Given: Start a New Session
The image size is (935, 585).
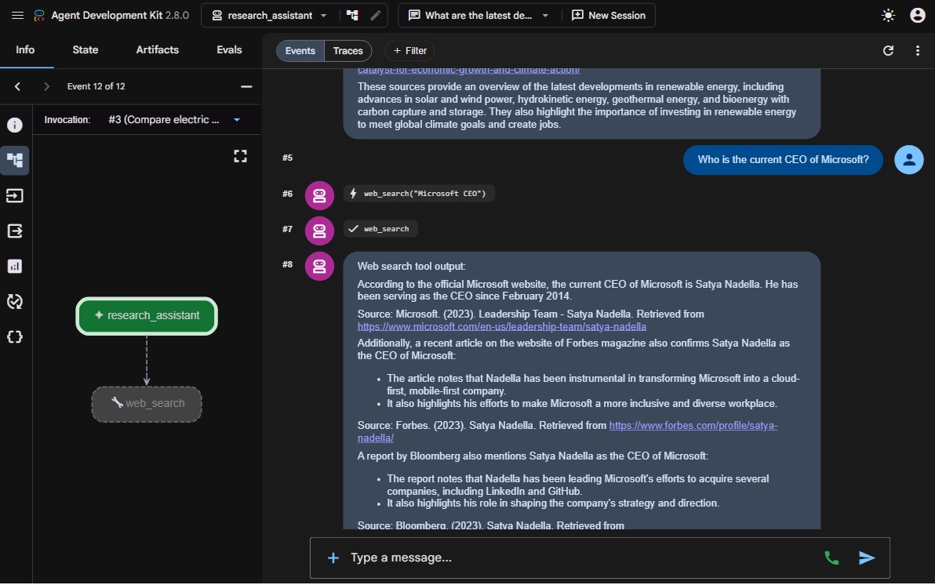Looking at the screenshot, I should (x=609, y=16).
